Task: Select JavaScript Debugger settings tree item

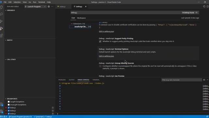Action: [x=80, y=27]
